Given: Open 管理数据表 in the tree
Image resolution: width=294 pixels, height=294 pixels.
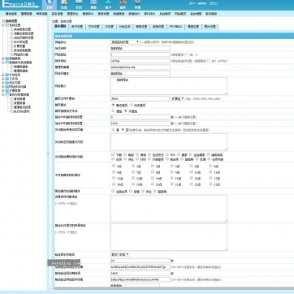Looking at the screenshot, I should [21, 71].
